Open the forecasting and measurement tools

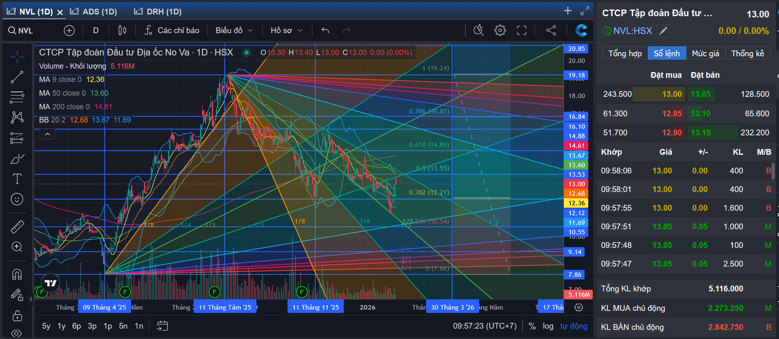coord(17,138)
